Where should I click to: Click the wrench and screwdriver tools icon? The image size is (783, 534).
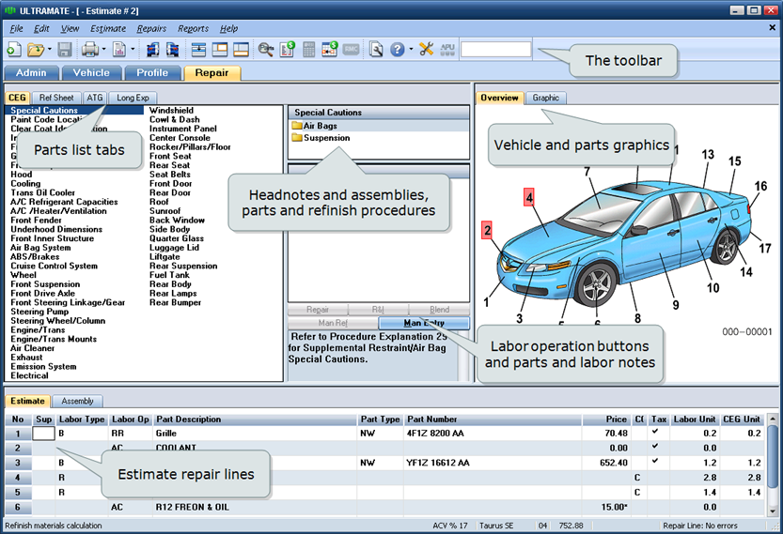(x=426, y=49)
